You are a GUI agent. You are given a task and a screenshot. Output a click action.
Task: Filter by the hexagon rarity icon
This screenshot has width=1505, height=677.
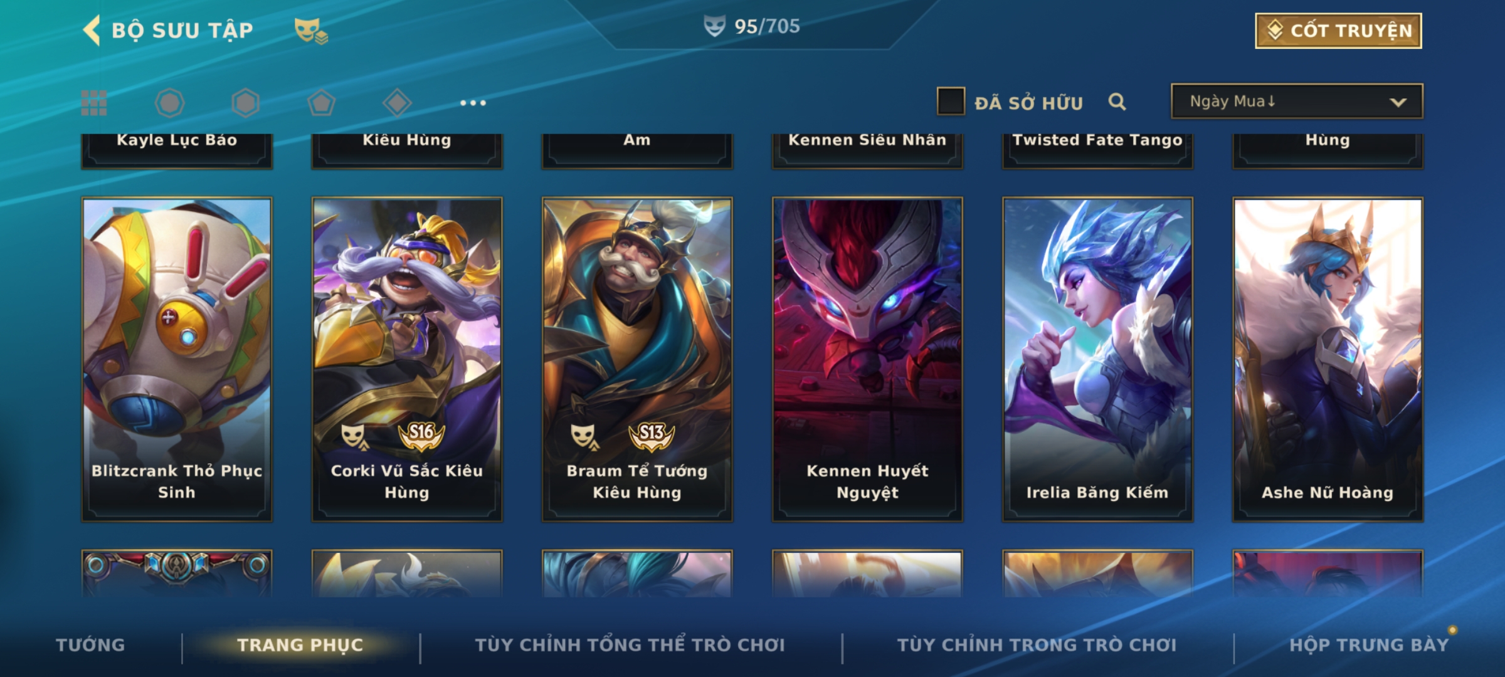(x=245, y=103)
